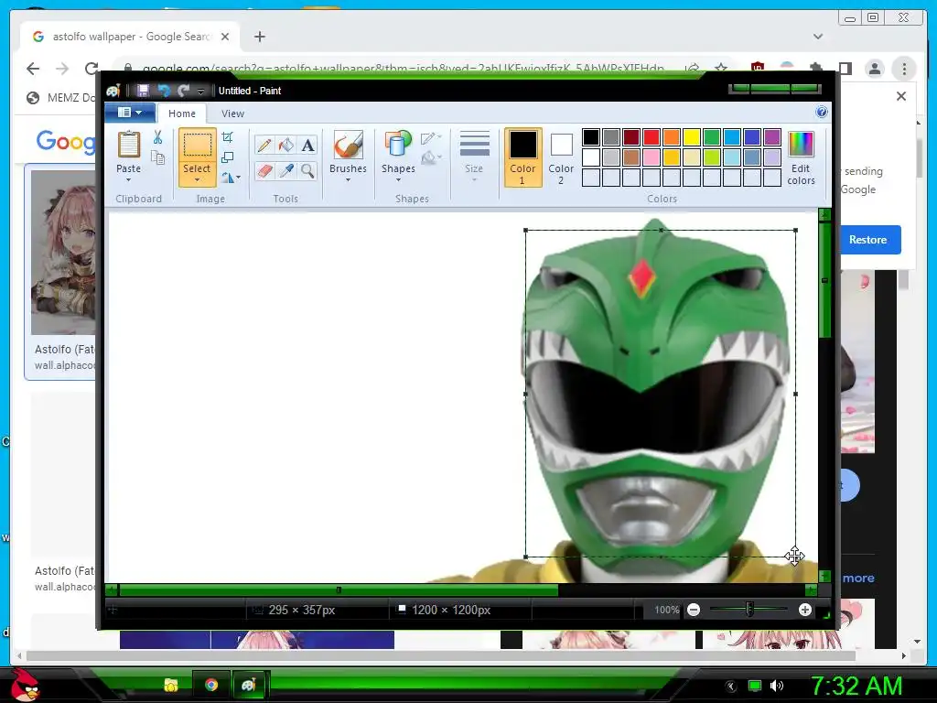The image size is (937, 703).
Task: Open Paint Help question mark icon
Action: (822, 112)
